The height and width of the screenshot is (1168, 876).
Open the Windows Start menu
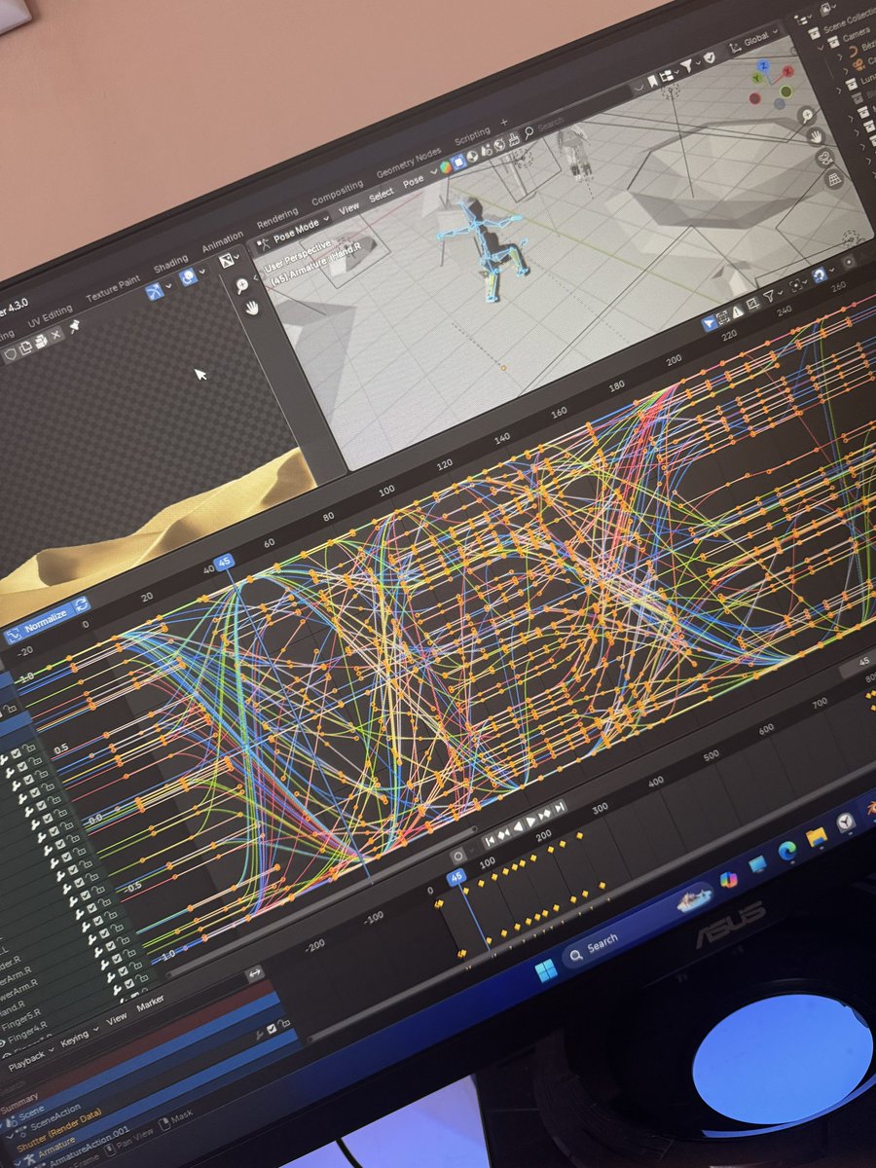(545, 968)
